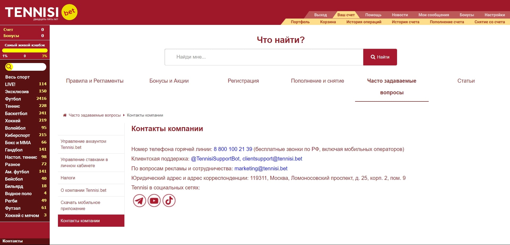Click marketing@tennisi.bet email
The height and width of the screenshot is (245, 510).
(261, 168)
